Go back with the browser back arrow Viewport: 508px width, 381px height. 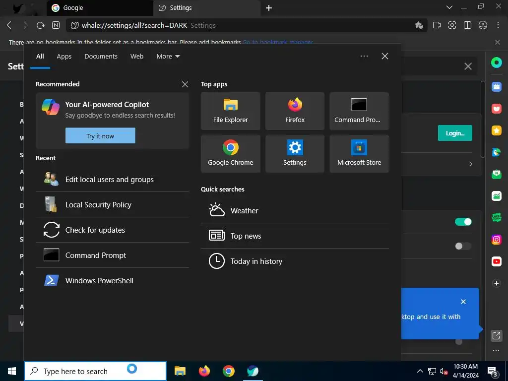coord(9,25)
